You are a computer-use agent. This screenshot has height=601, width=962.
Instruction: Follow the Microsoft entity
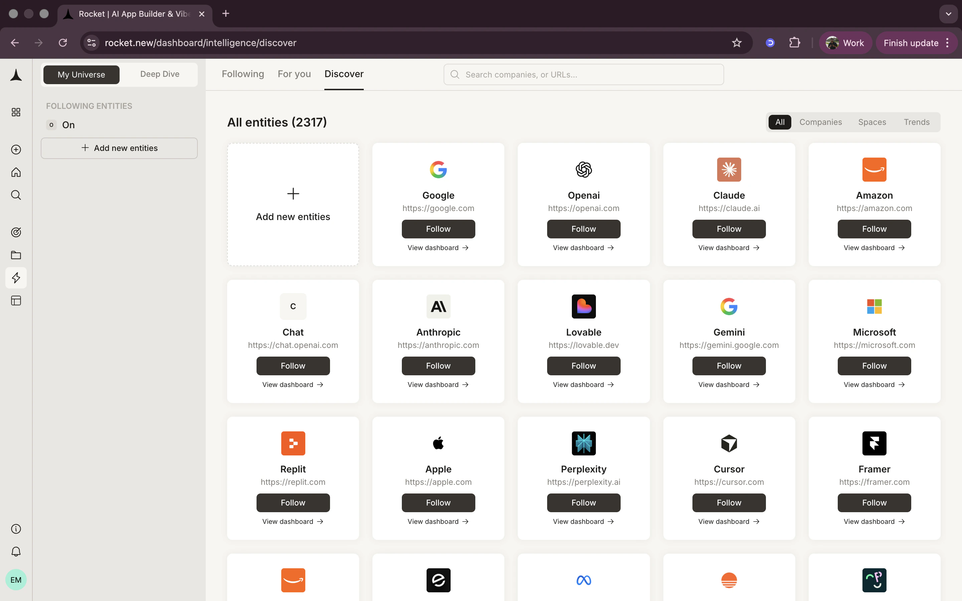point(874,366)
